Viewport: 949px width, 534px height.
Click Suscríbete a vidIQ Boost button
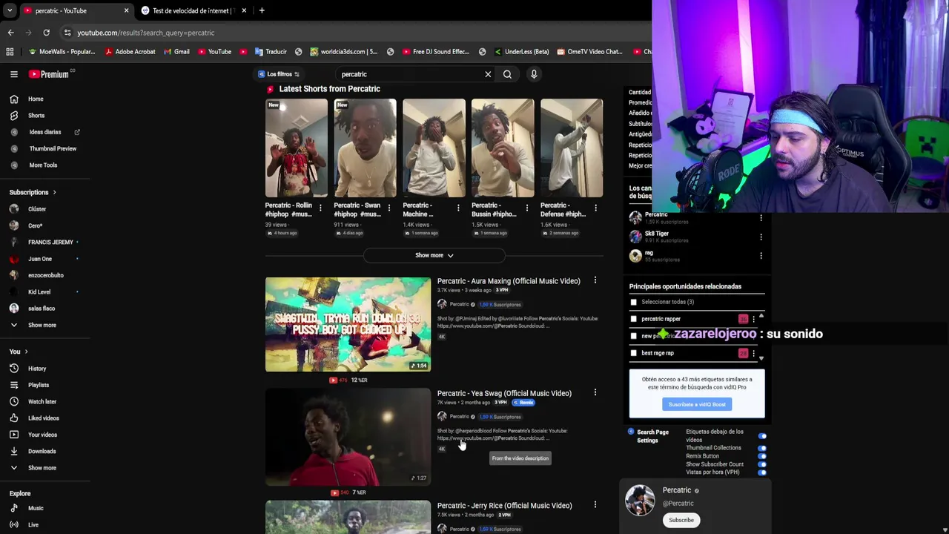(x=697, y=404)
